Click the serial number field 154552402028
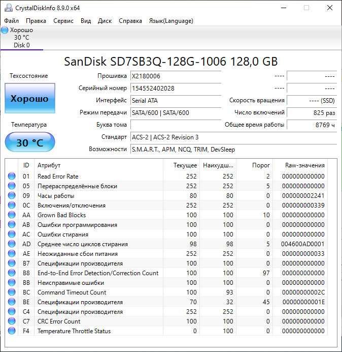The image size is (342, 352). 176,88
